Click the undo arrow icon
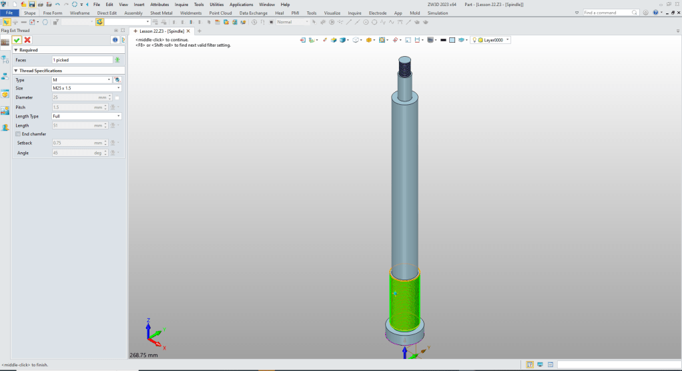The image size is (682, 371). (57, 4)
